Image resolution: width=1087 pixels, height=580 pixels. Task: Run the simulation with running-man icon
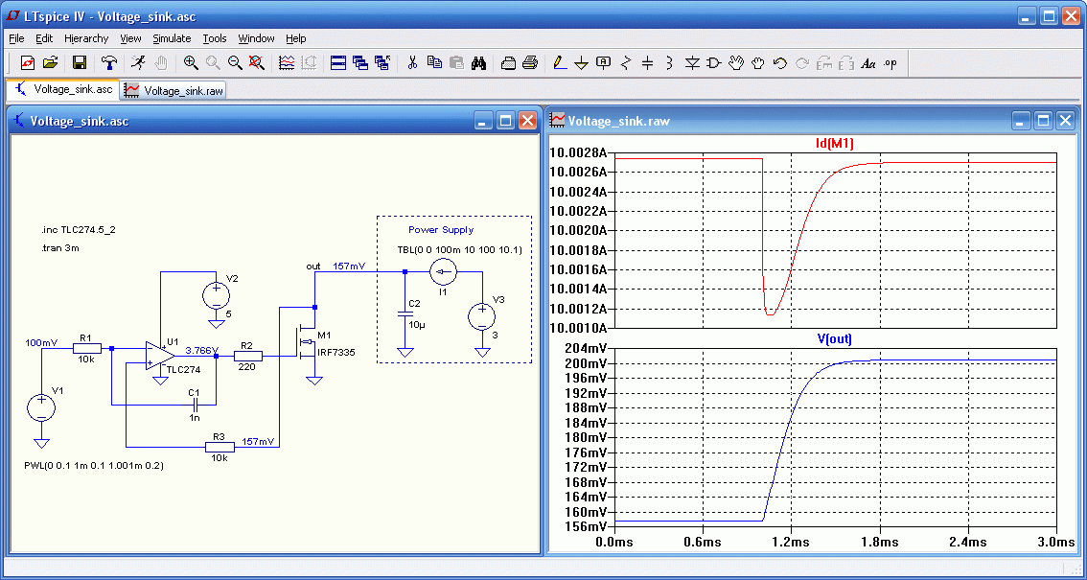click(x=139, y=63)
